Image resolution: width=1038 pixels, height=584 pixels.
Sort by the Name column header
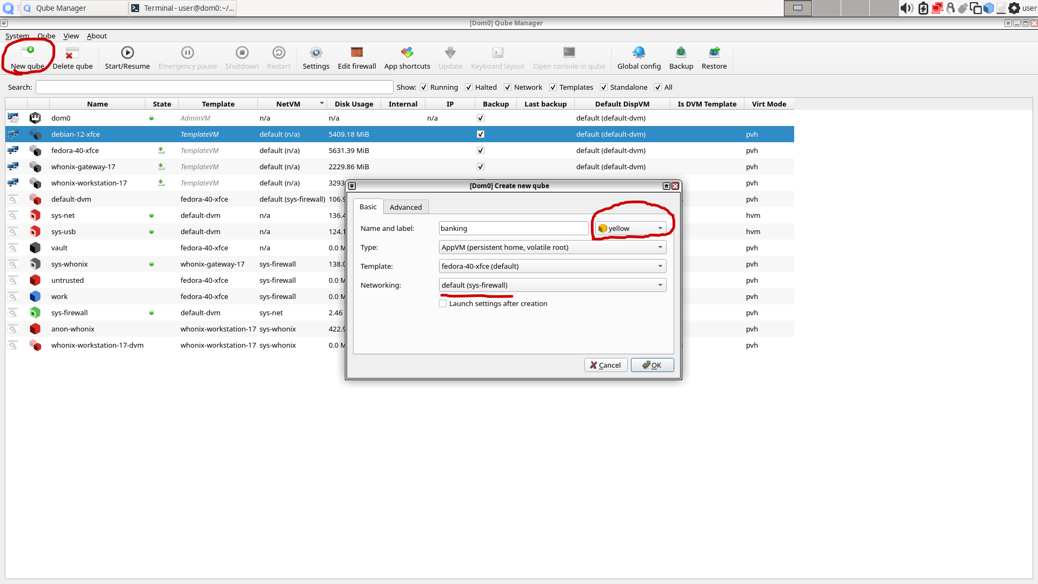pyautogui.click(x=97, y=104)
